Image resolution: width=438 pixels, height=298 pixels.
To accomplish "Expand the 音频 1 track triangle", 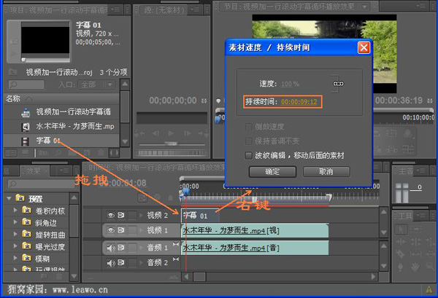I will point(142,248).
